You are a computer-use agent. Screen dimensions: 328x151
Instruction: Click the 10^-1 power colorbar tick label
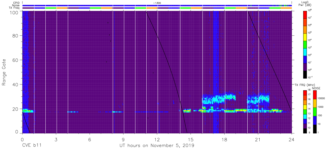click(310, 77)
